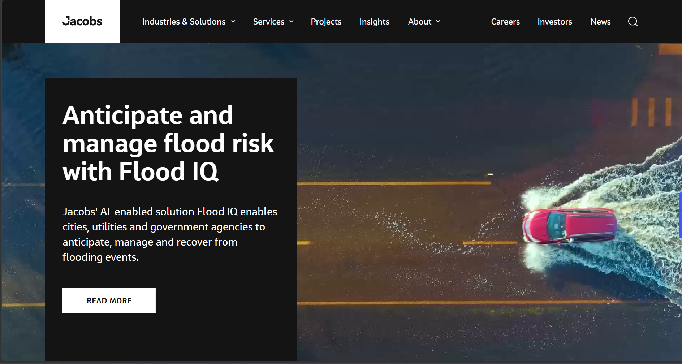Open the site search magnifier icon

point(633,22)
